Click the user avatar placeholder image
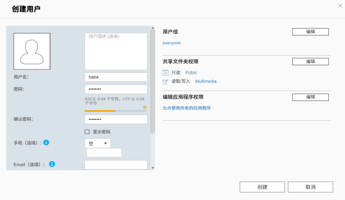This screenshot has width=345, height=200. [x=32, y=51]
